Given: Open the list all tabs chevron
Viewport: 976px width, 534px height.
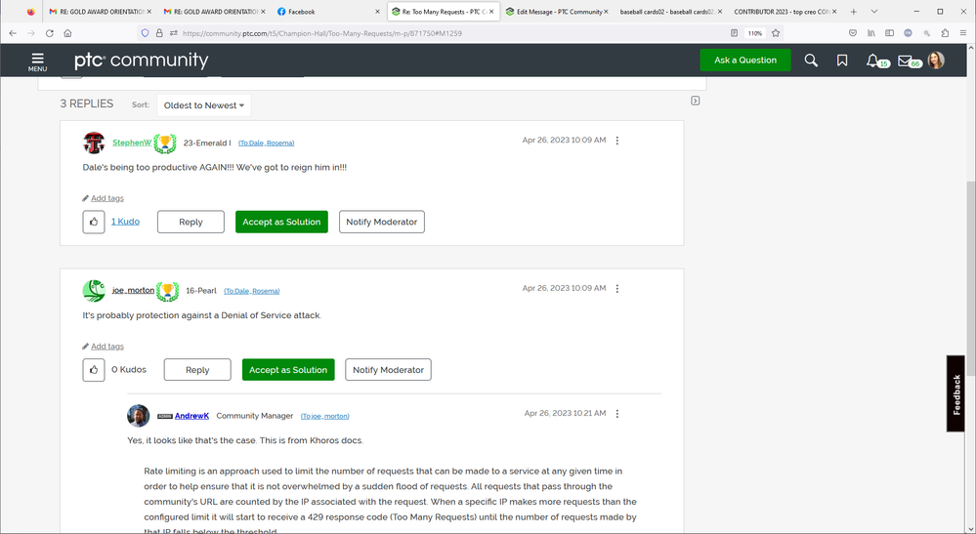Looking at the screenshot, I should 874,12.
